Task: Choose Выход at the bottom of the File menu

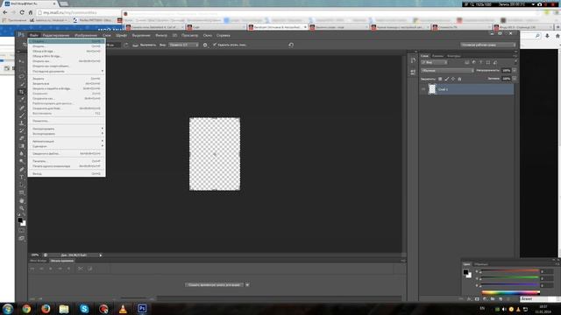Action: [x=67, y=174]
